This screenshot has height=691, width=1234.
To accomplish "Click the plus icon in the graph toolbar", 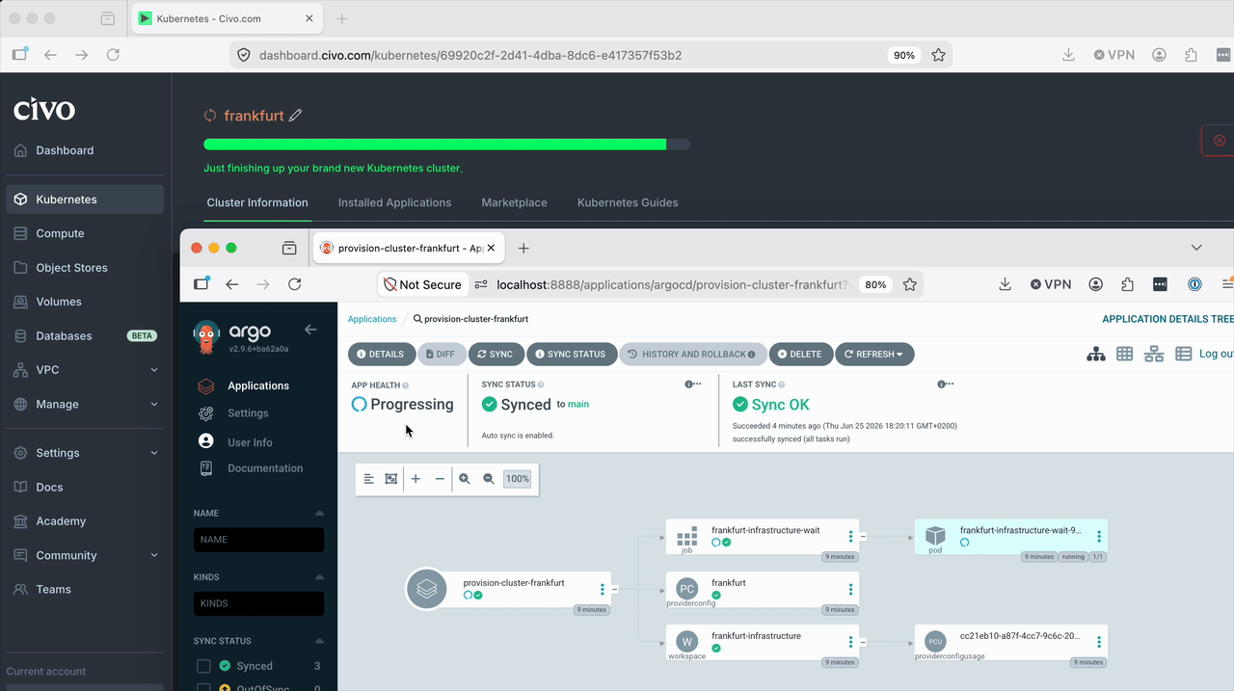I will pyautogui.click(x=416, y=479).
